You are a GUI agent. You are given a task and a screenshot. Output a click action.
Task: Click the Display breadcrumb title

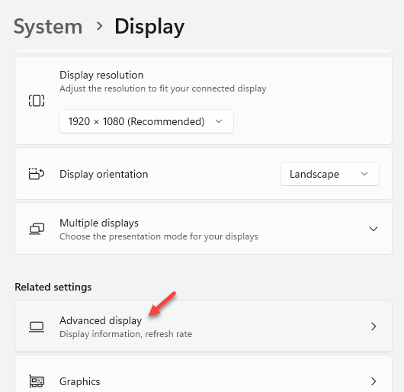tap(149, 27)
